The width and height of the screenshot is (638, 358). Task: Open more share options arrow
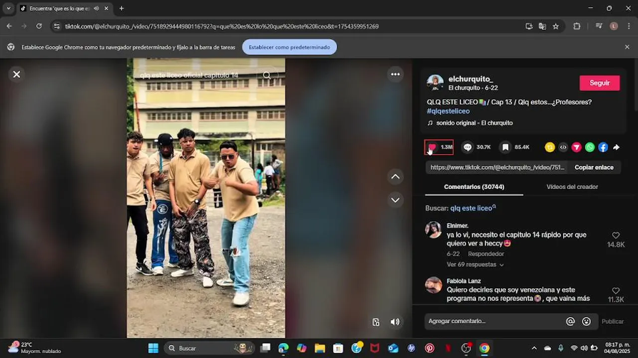(x=617, y=147)
